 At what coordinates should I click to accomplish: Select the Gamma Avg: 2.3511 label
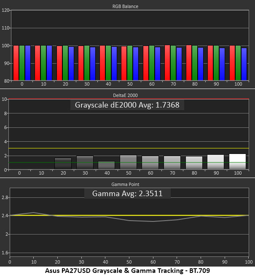click(x=127, y=194)
